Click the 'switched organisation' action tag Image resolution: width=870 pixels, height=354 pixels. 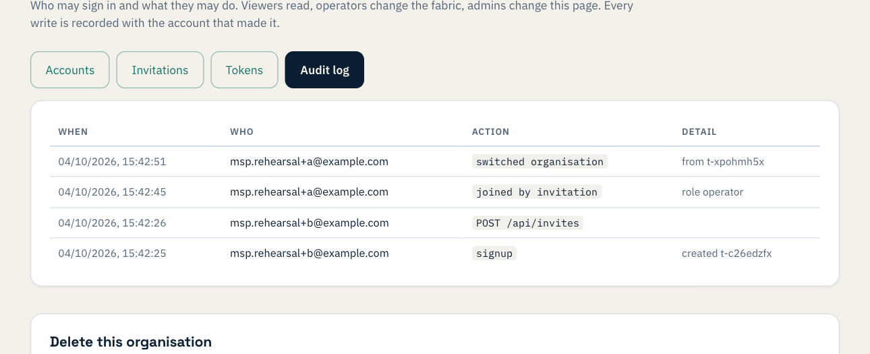(x=540, y=162)
